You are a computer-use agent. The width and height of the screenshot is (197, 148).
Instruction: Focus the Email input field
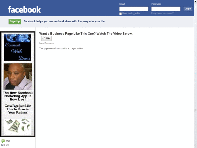coord(134,9)
